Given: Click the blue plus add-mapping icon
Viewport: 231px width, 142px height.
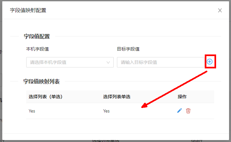Looking at the screenshot, I should (210, 62).
